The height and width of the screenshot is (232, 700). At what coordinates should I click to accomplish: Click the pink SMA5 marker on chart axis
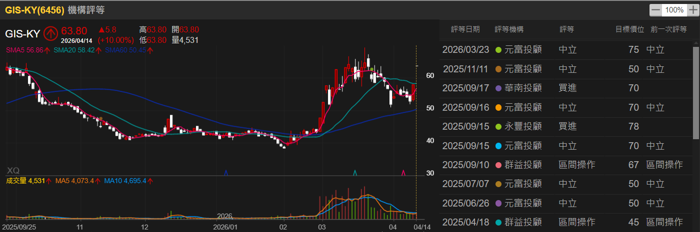coord(403,173)
